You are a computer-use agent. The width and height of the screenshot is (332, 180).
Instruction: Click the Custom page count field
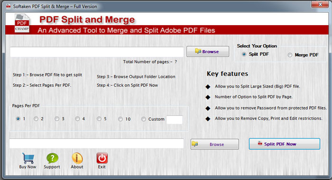[x=175, y=120]
